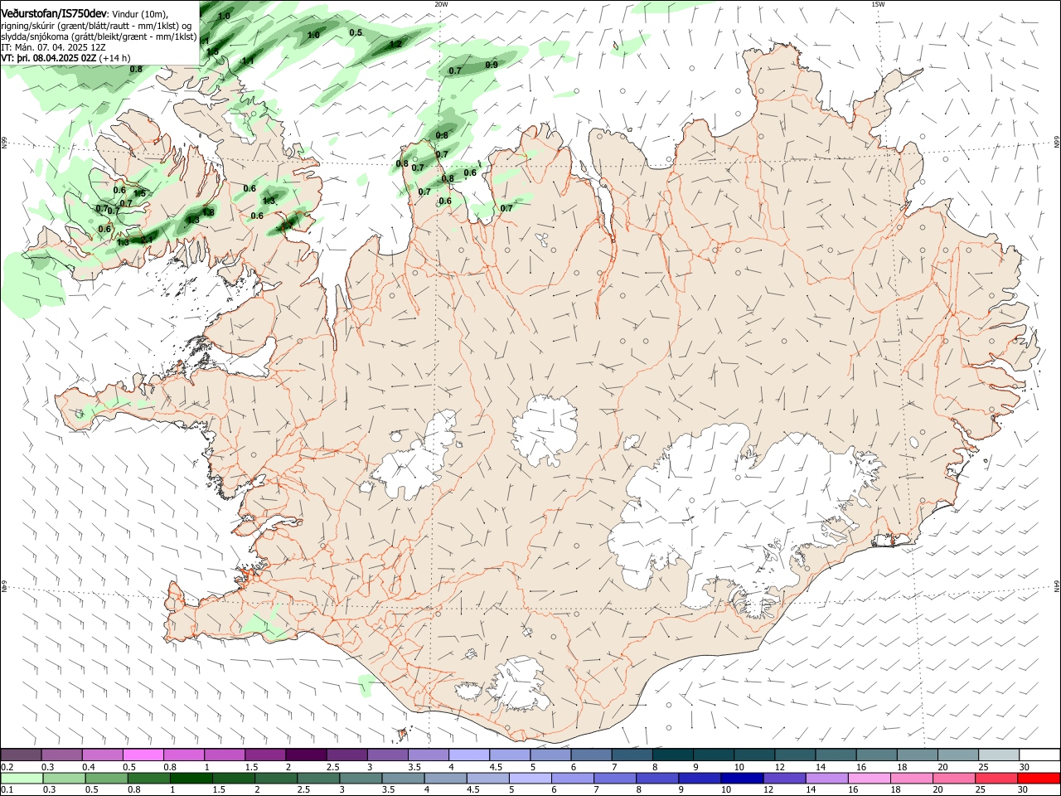Image resolution: width=1061 pixels, height=796 pixels.
Task: Click the light grey 25–30 top-row swatch
Action: pos(998,755)
